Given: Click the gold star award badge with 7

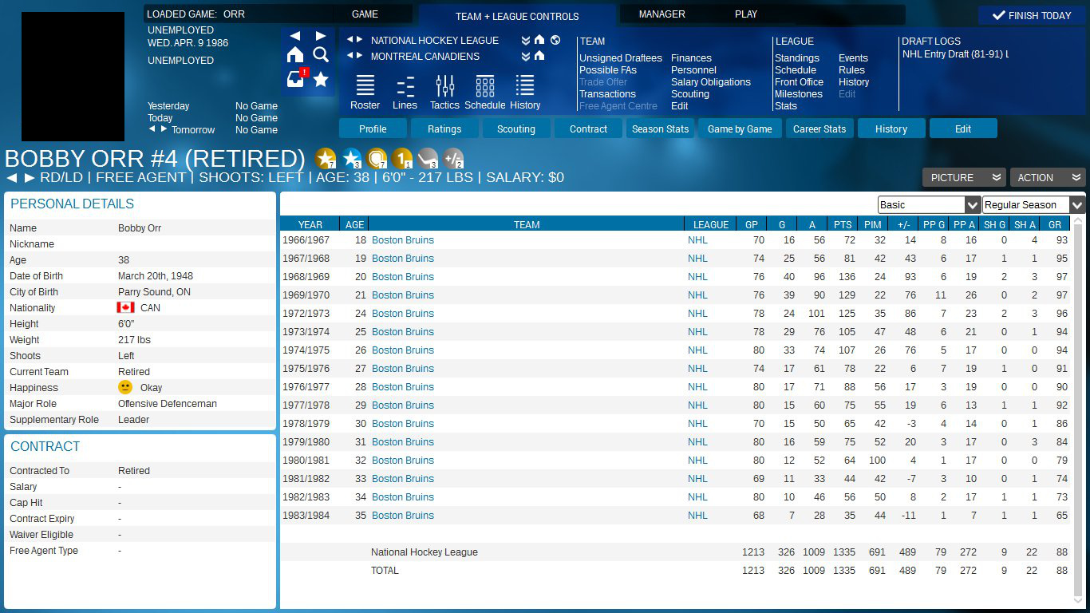Looking at the screenshot, I should 326,159.
